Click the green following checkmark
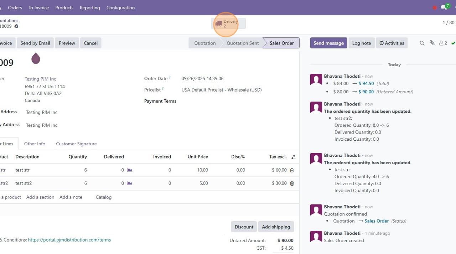 [x=453, y=43]
